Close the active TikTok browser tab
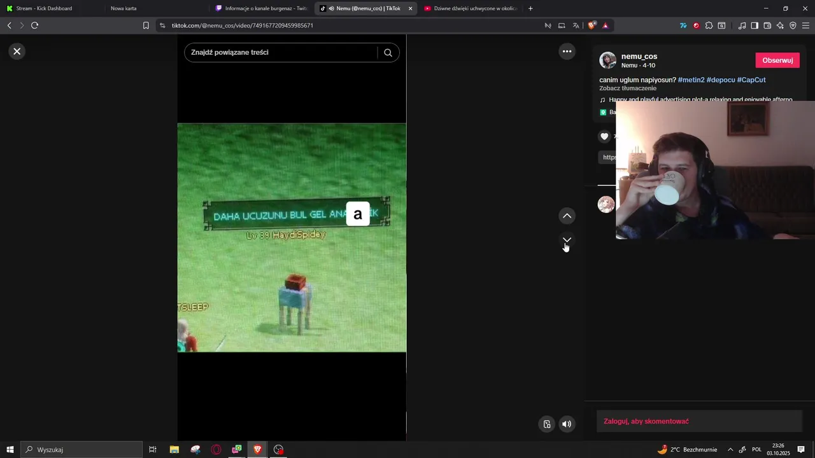The image size is (815, 458). click(410, 8)
